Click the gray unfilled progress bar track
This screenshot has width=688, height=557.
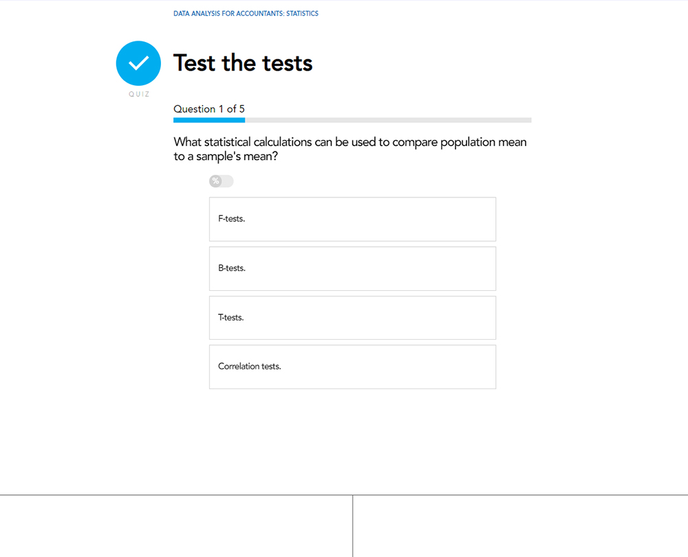(388, 120)
